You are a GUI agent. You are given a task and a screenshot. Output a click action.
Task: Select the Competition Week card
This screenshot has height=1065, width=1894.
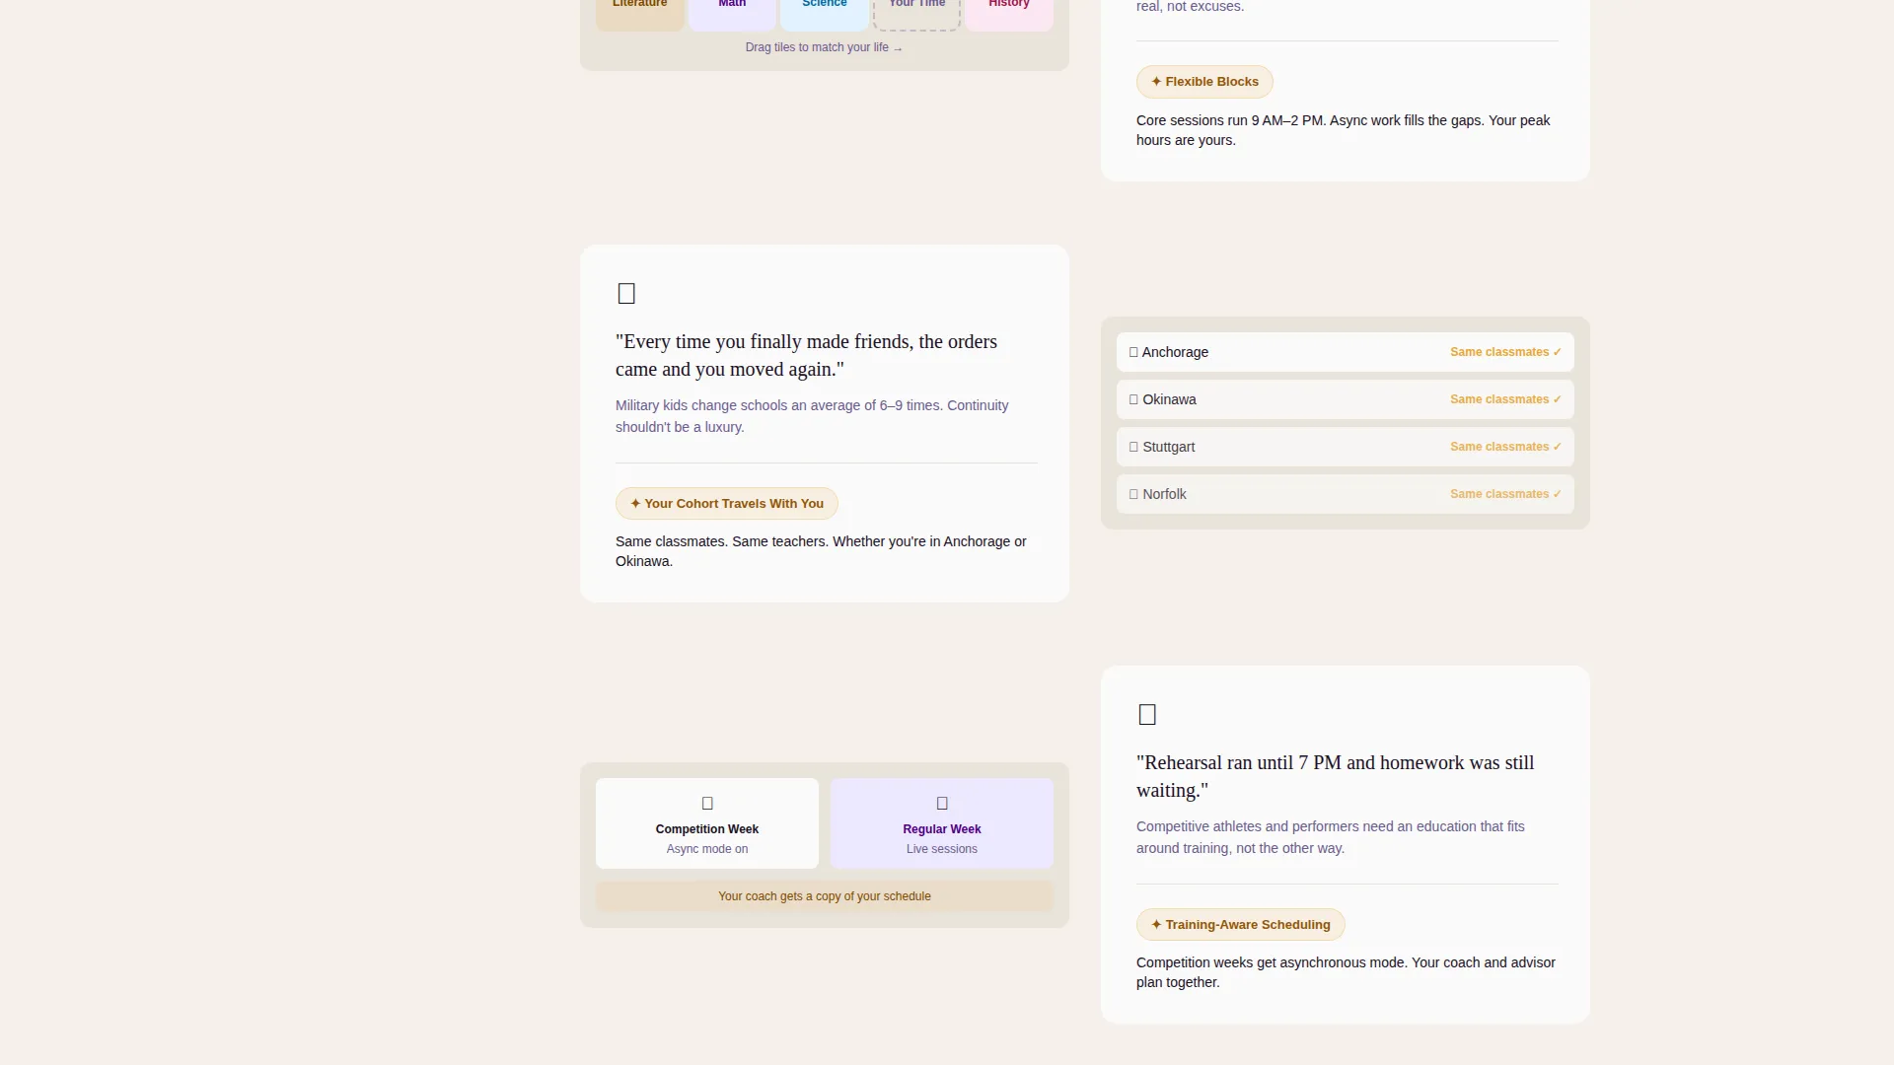[x=707, y=823]
